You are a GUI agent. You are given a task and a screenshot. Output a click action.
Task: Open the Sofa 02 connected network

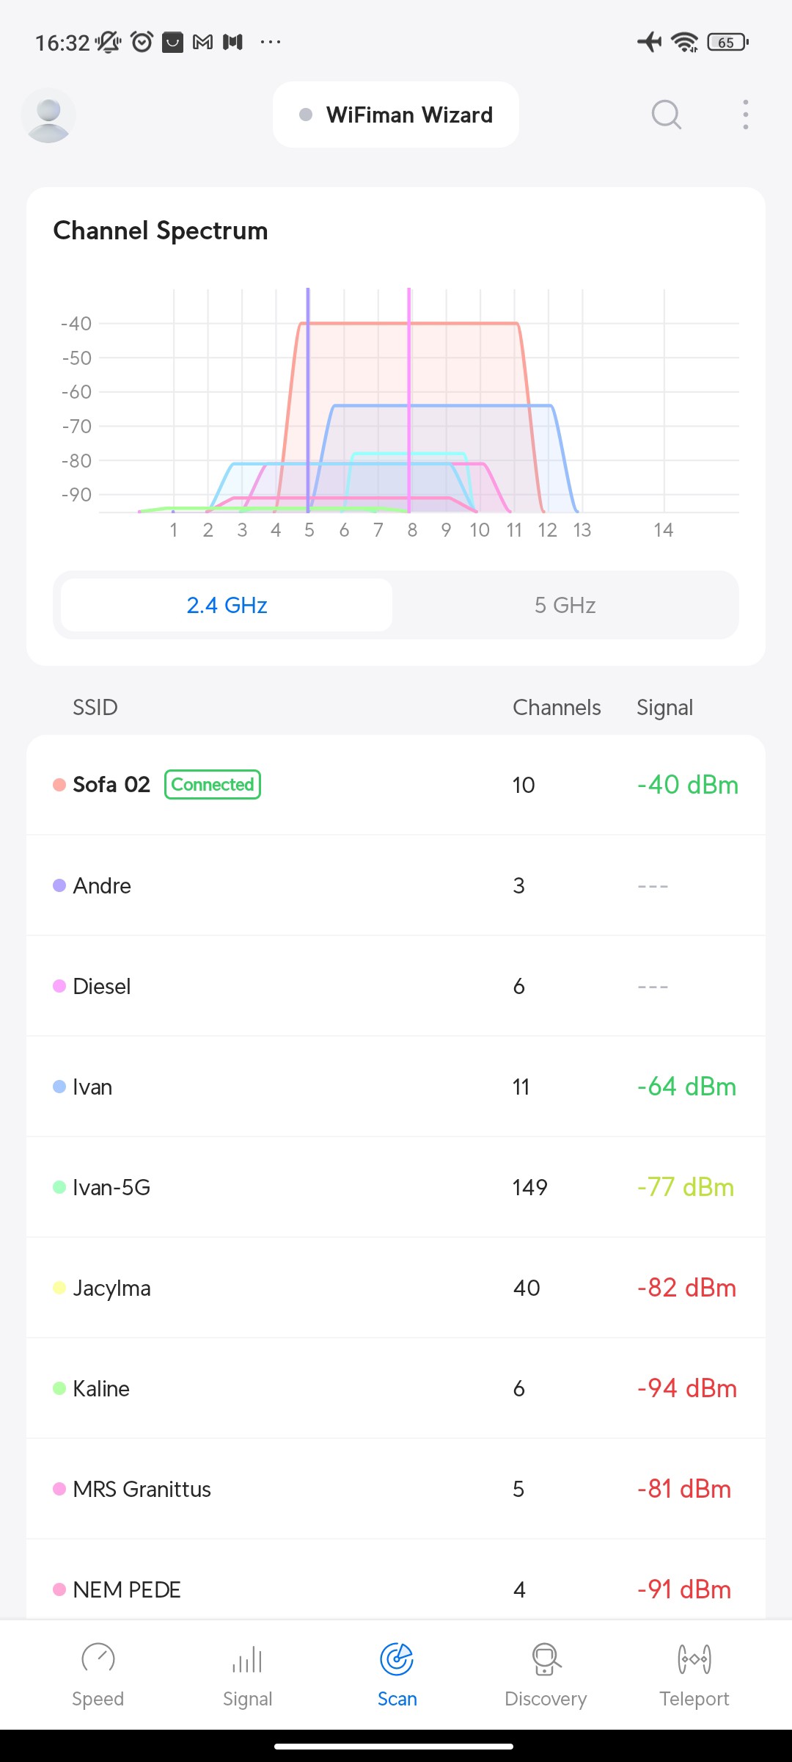click(x=396, y=785)
